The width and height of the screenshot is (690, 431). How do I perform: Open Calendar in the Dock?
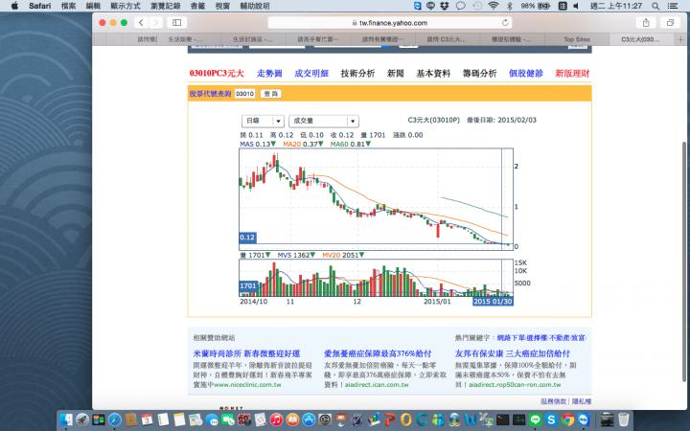click(x=147, y=420)
